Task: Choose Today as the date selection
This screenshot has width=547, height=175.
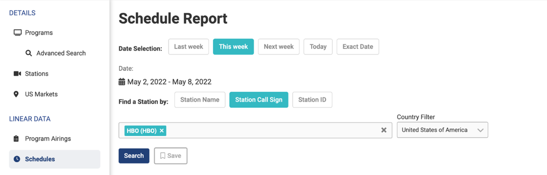Action: (318, 46)
